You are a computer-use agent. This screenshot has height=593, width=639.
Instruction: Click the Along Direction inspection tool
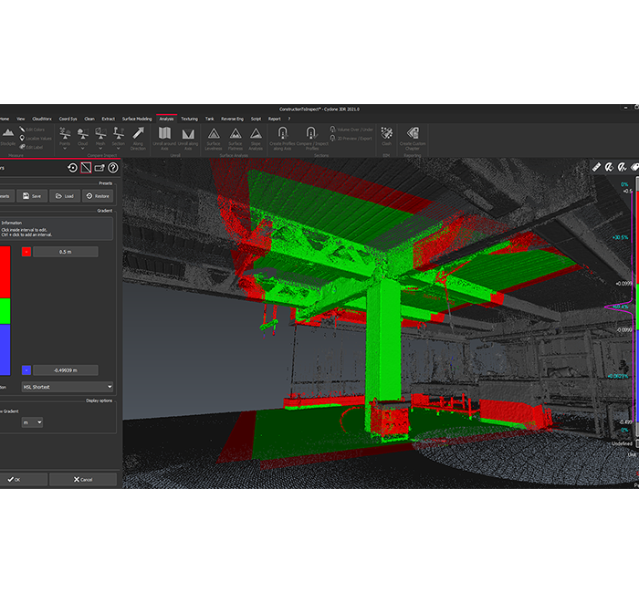point(138,137)
